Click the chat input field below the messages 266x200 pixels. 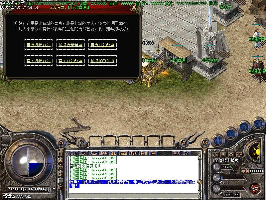pyautogui.click(x=133, y=196)
